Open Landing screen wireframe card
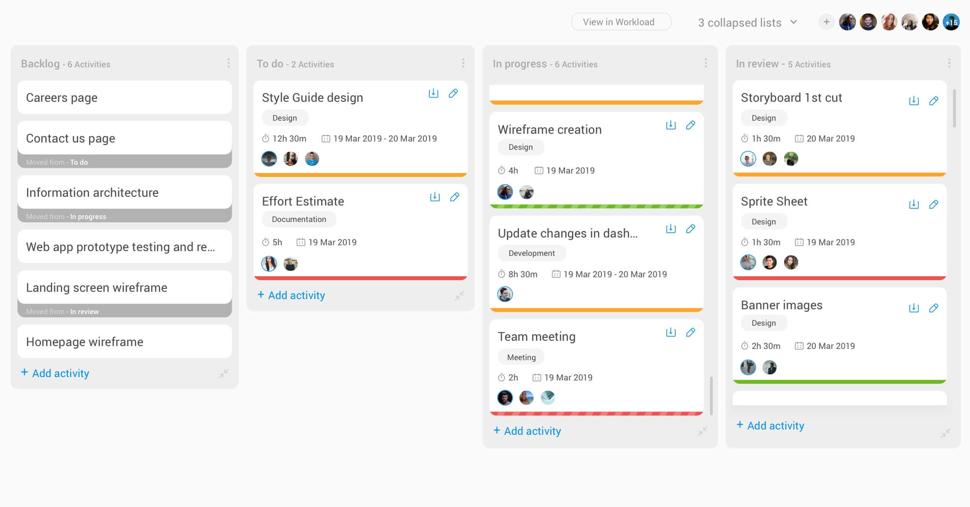Viewport: 970px width, 507px height. pos(125,287)
